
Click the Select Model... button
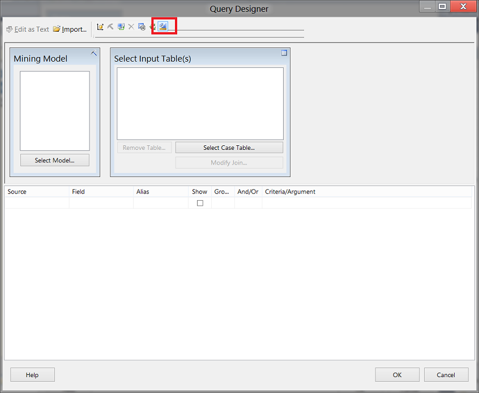55,160
